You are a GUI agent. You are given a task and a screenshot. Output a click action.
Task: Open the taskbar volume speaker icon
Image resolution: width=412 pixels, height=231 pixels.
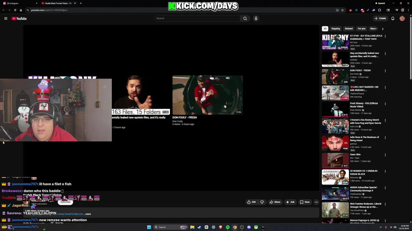[x=395, y=227]
